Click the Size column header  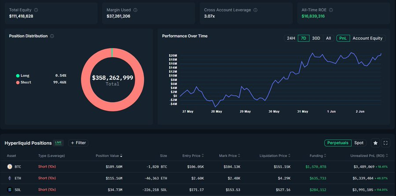[163, 156]
